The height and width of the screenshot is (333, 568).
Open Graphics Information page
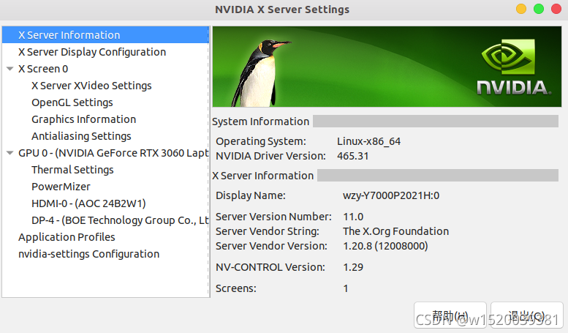(x=83, y=119)
